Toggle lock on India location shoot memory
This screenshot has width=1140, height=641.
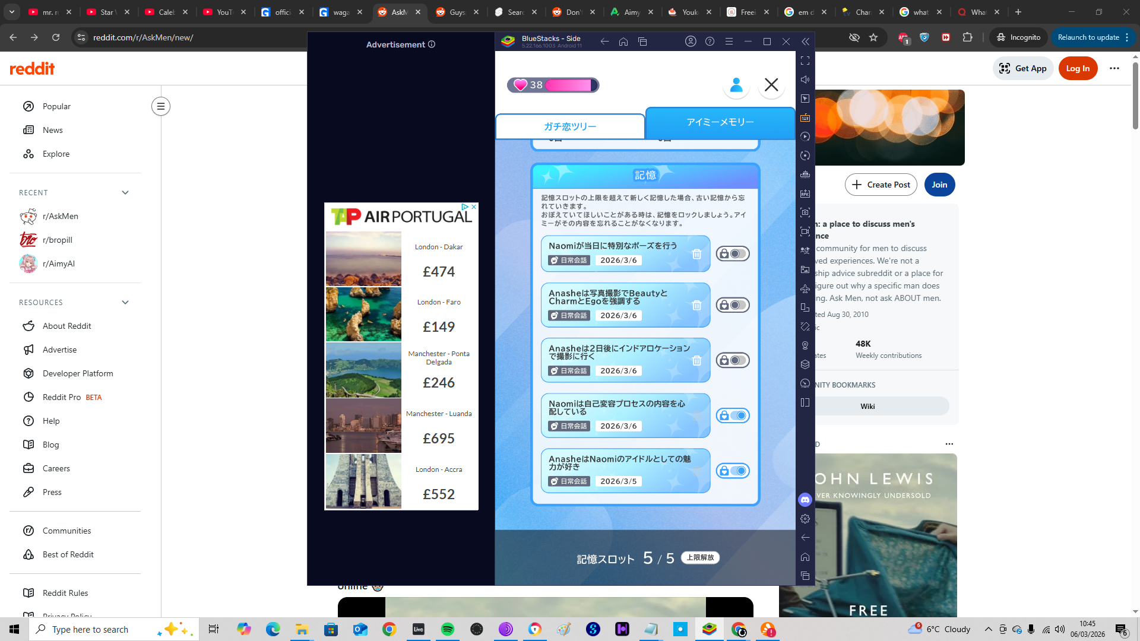[x=733, y=360]
